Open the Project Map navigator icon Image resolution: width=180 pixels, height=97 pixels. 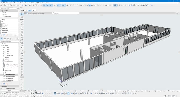(x=2, y=39)
